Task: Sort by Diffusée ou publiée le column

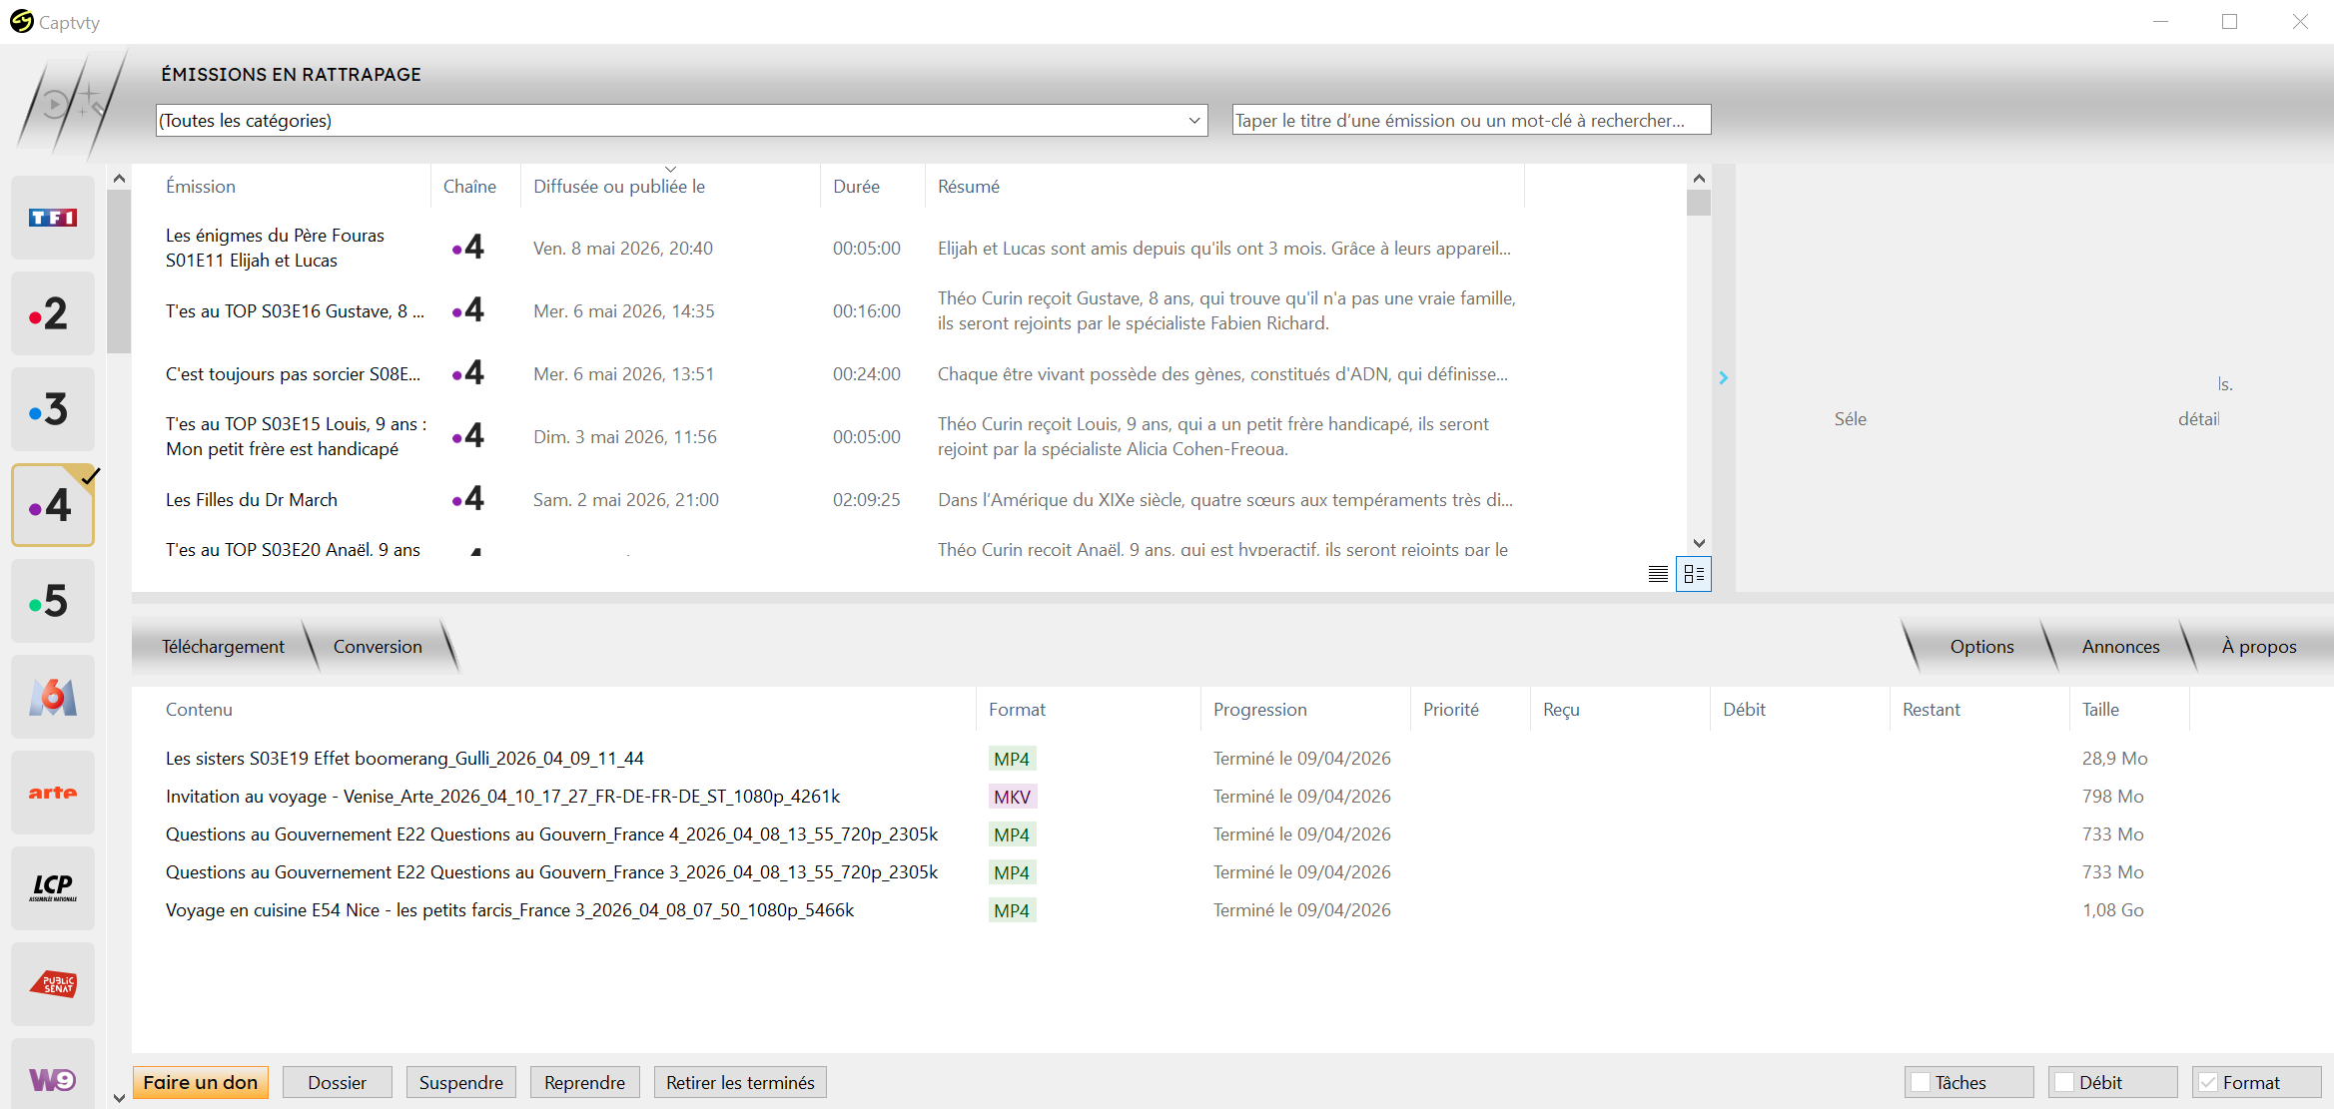Action: 619,187
